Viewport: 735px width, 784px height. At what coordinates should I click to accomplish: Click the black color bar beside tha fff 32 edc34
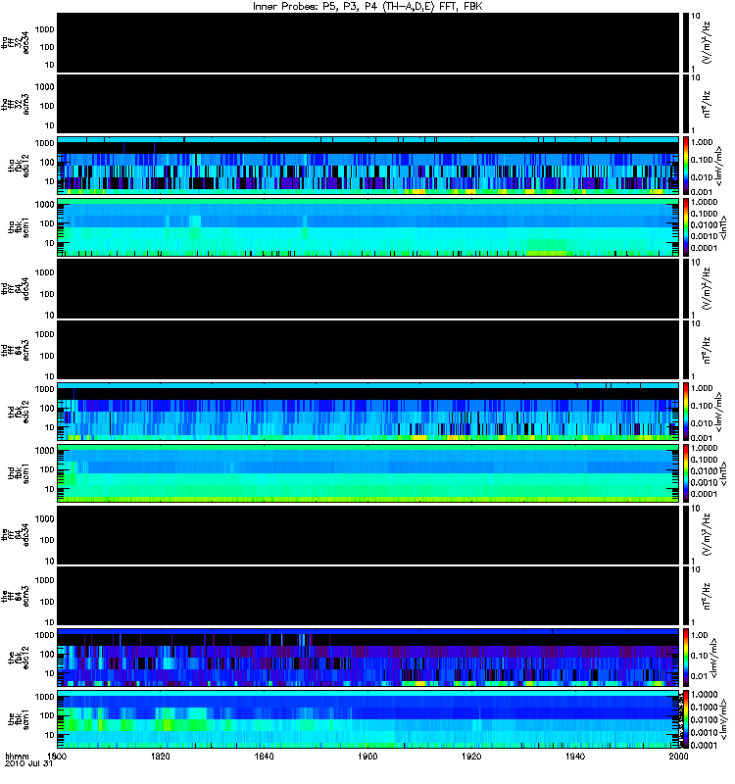(x=686, y=43)
